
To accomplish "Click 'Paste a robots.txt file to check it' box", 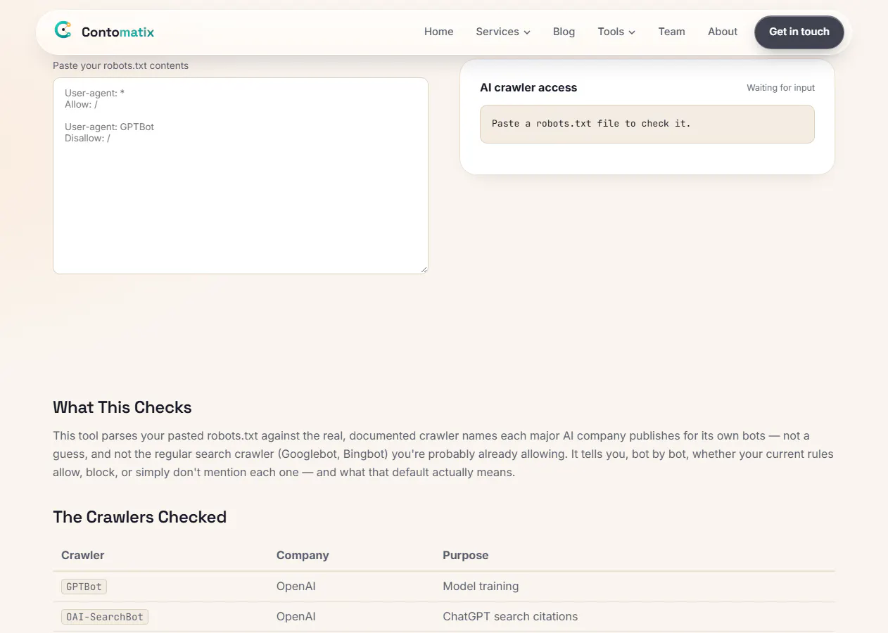I will 647,124.
